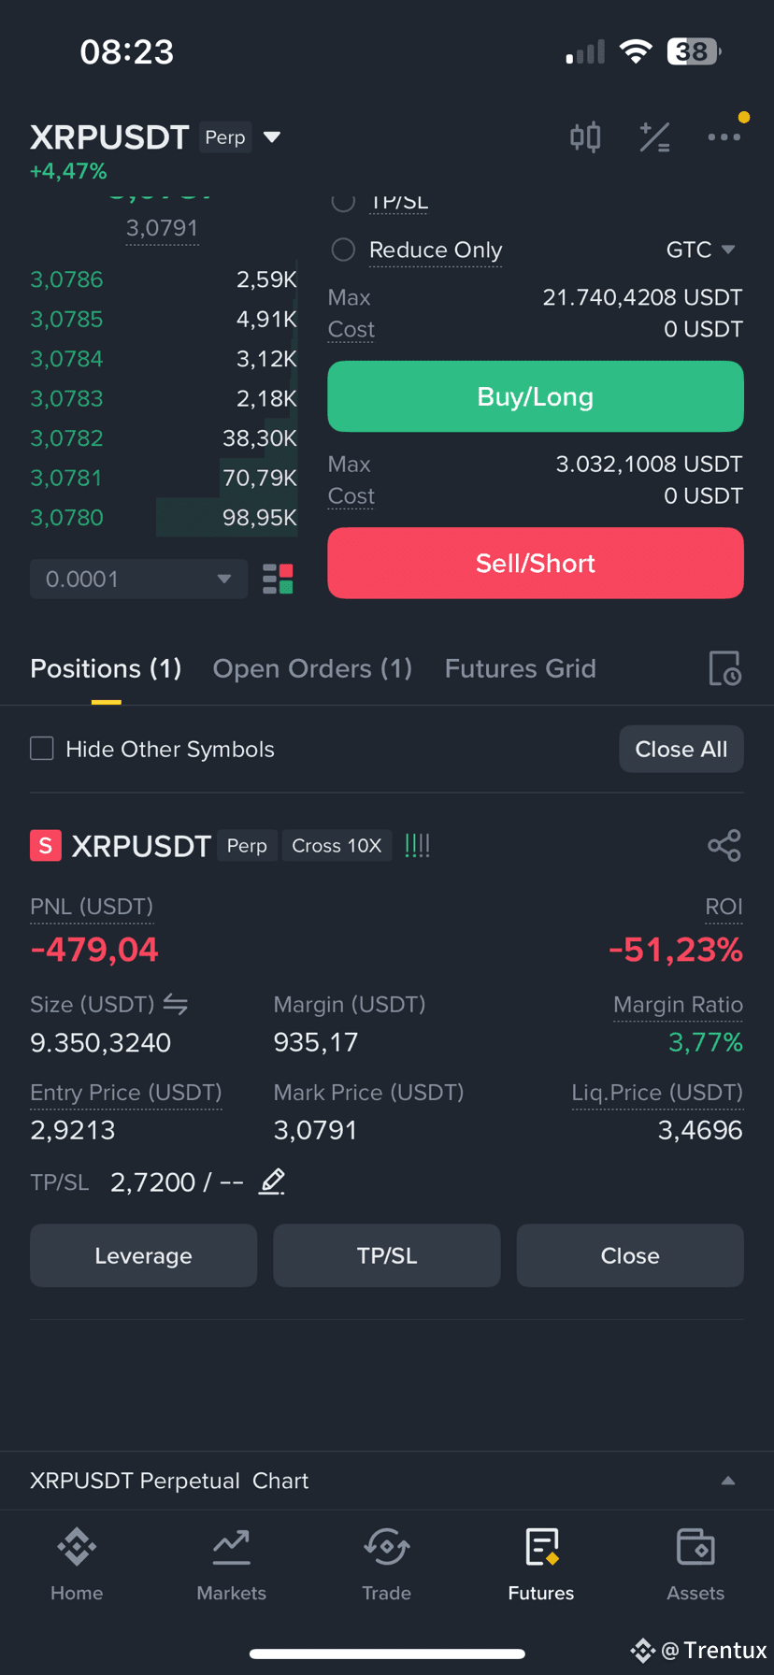Open the XRPUSDT symbol dropdown arrow

point(272,137)
